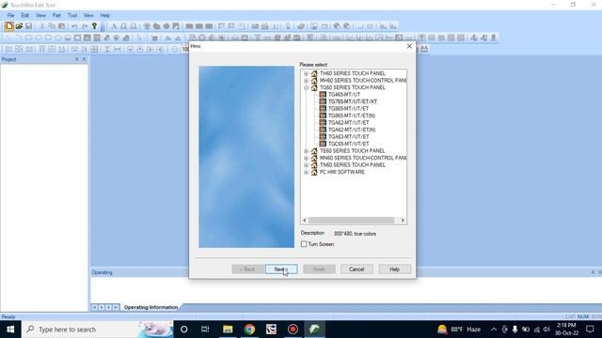602x338 pixels.
Task: Click the weather 88°F Haze widget
Action: (459, 330)
